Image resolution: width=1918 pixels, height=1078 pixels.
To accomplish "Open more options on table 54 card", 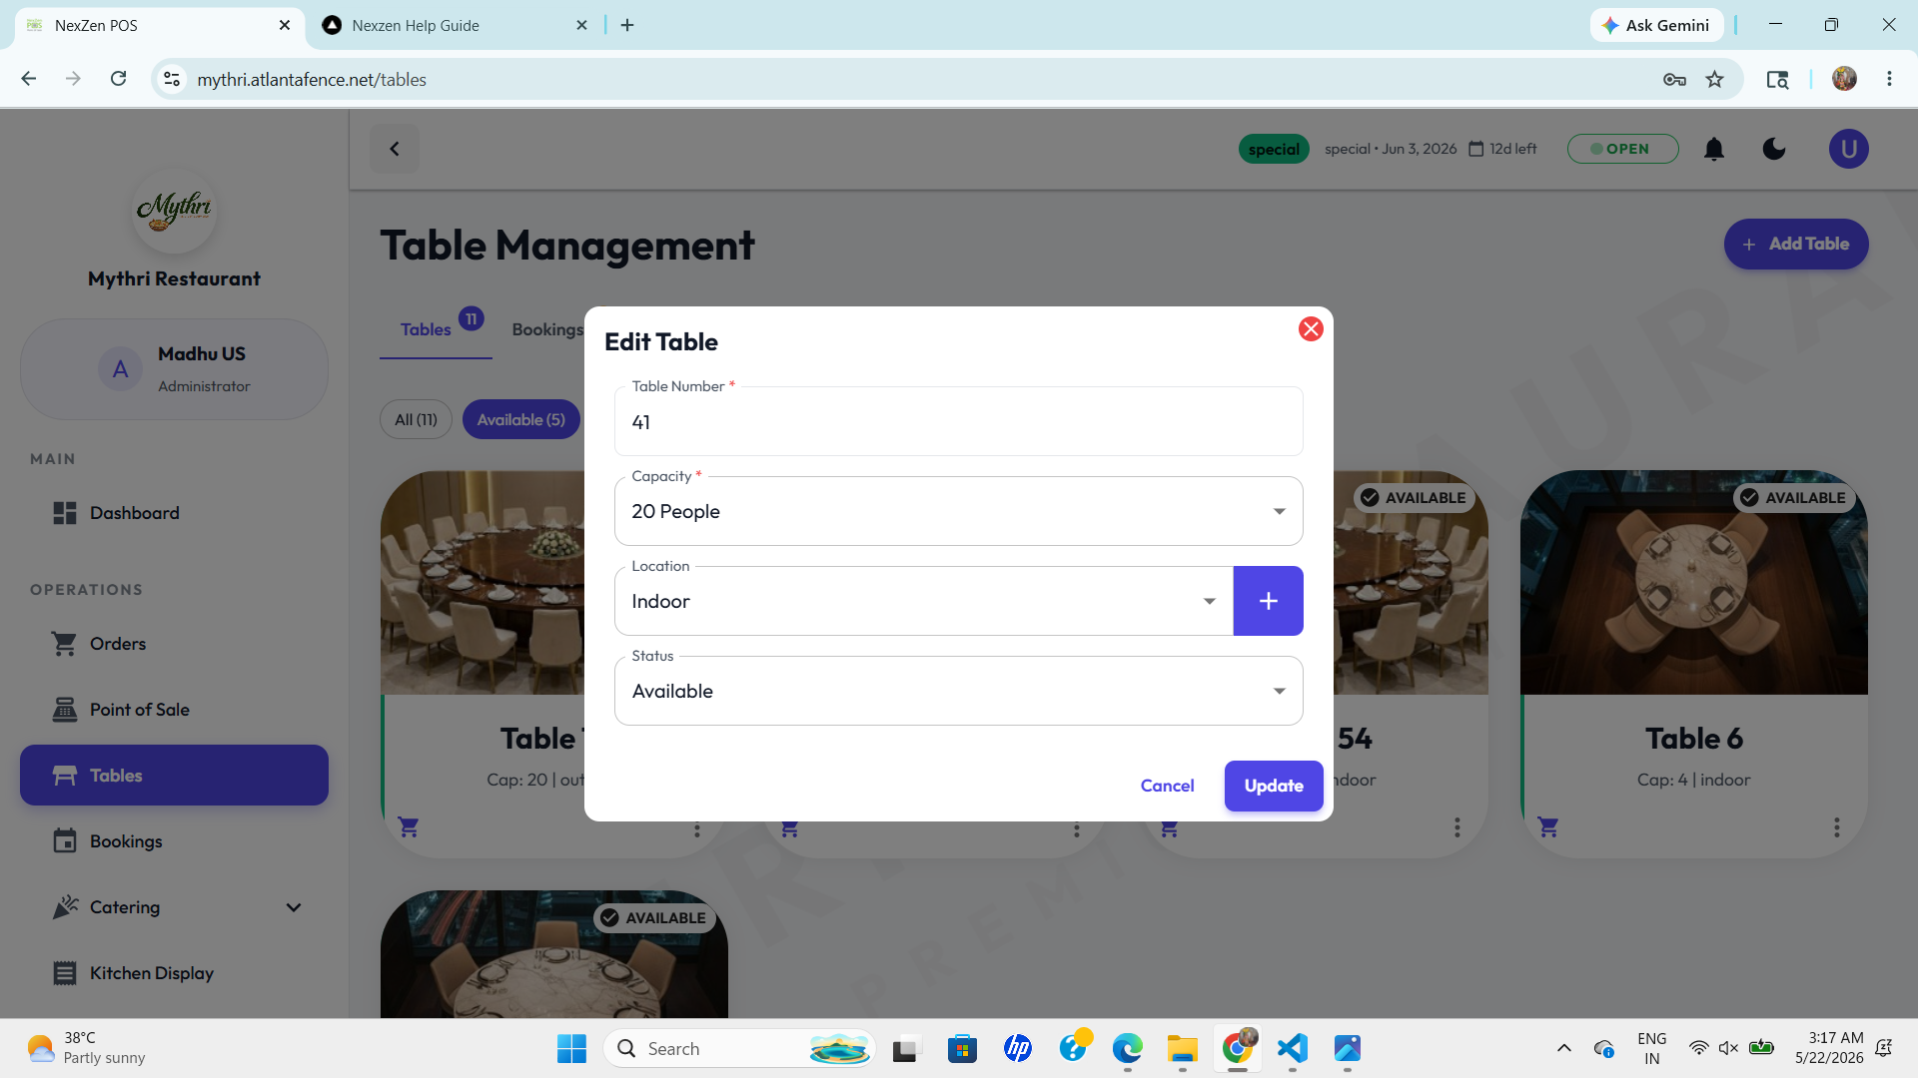I will click(1456, 827).
